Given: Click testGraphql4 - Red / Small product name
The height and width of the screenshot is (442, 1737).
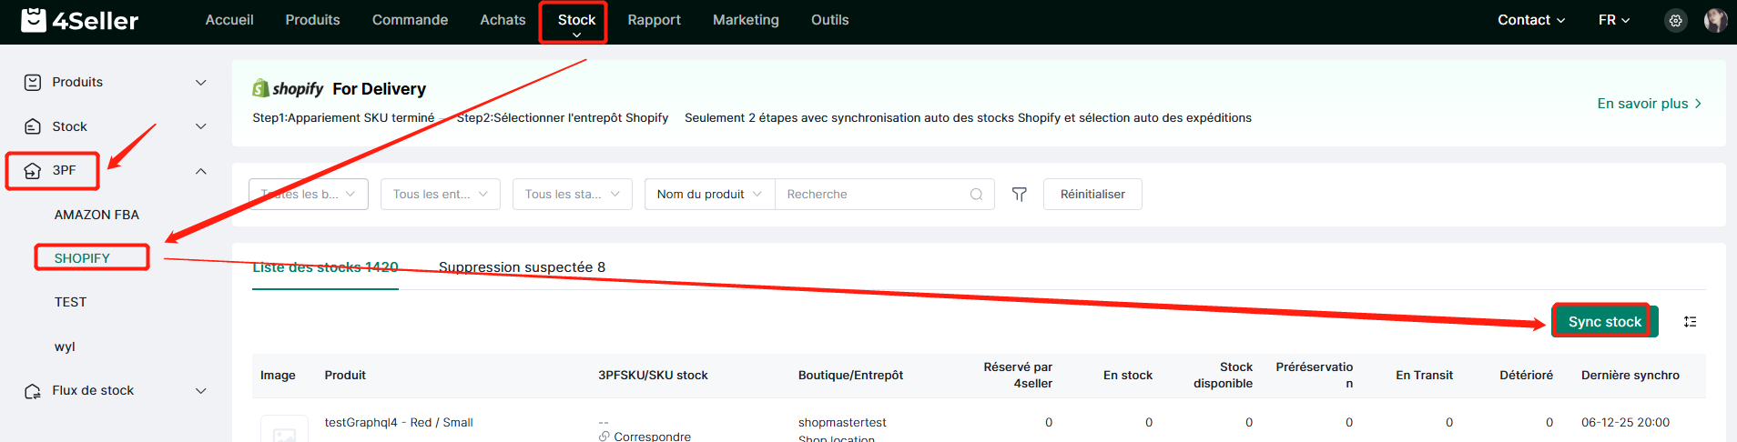Looking at the screenshot, I should (x=399, y=422).
